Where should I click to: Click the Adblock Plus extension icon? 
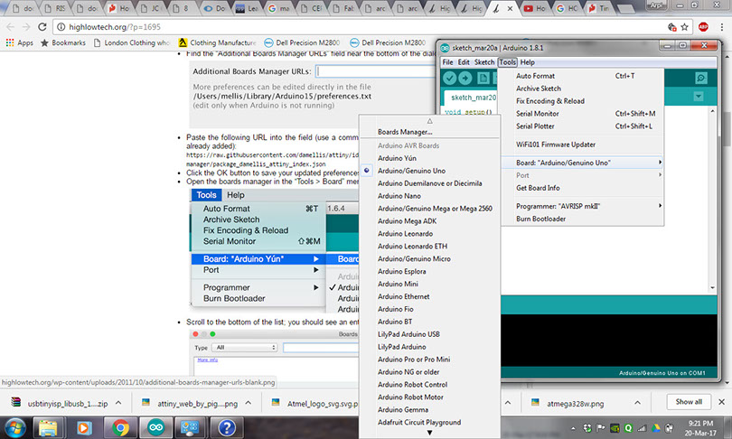click(x=703, y=27)
